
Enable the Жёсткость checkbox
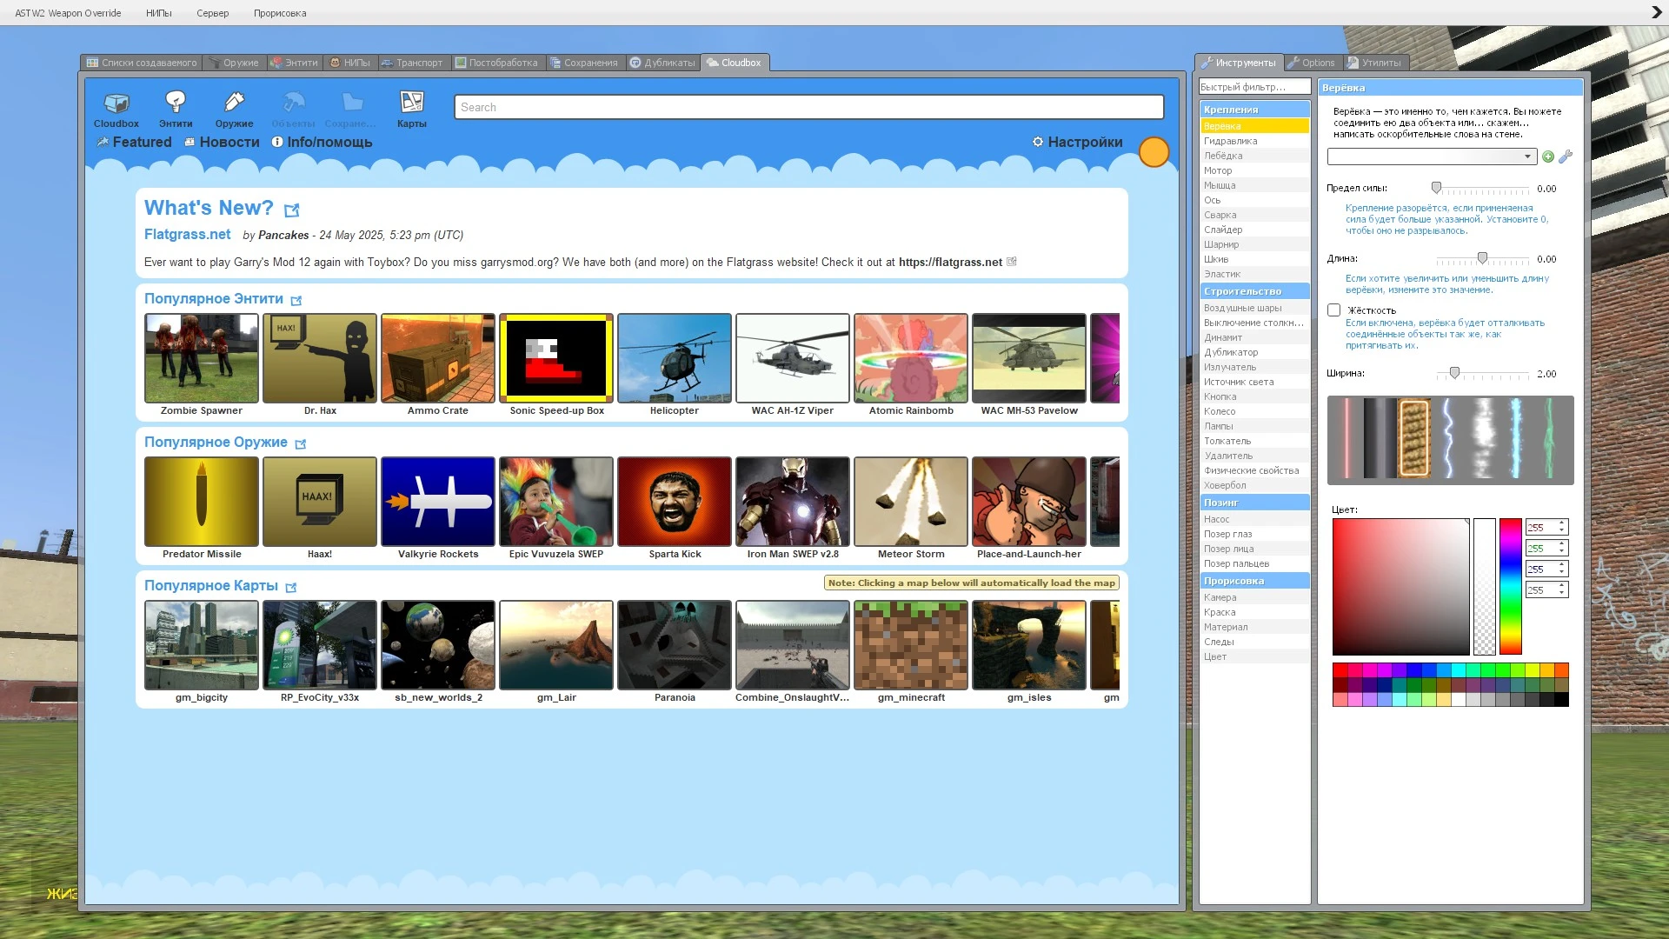(x=1334, y=310)
